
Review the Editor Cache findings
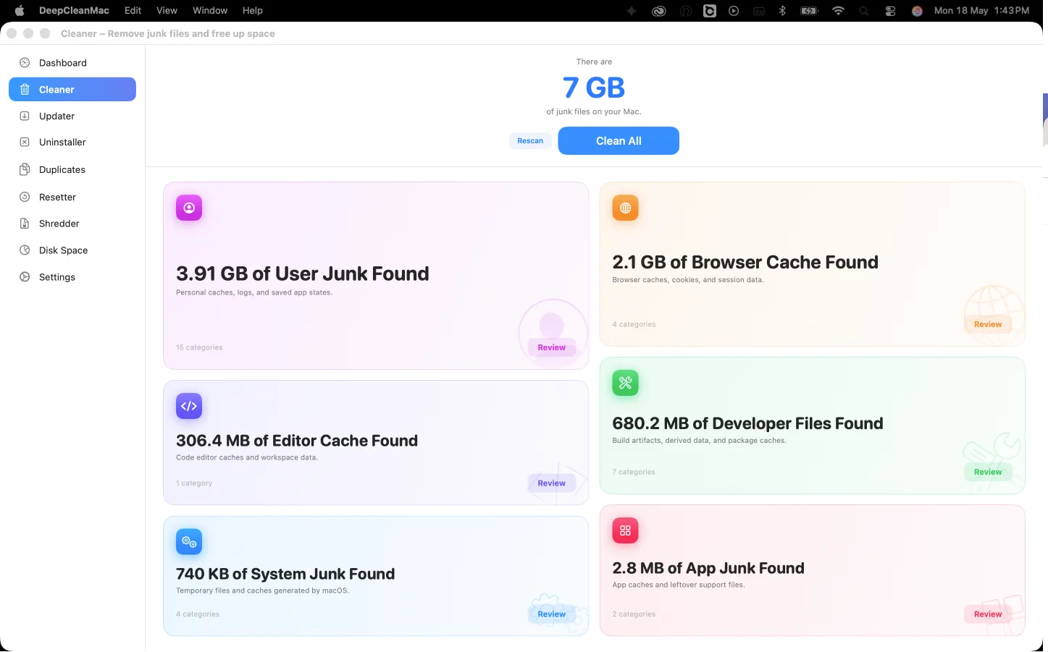(551, 483)
